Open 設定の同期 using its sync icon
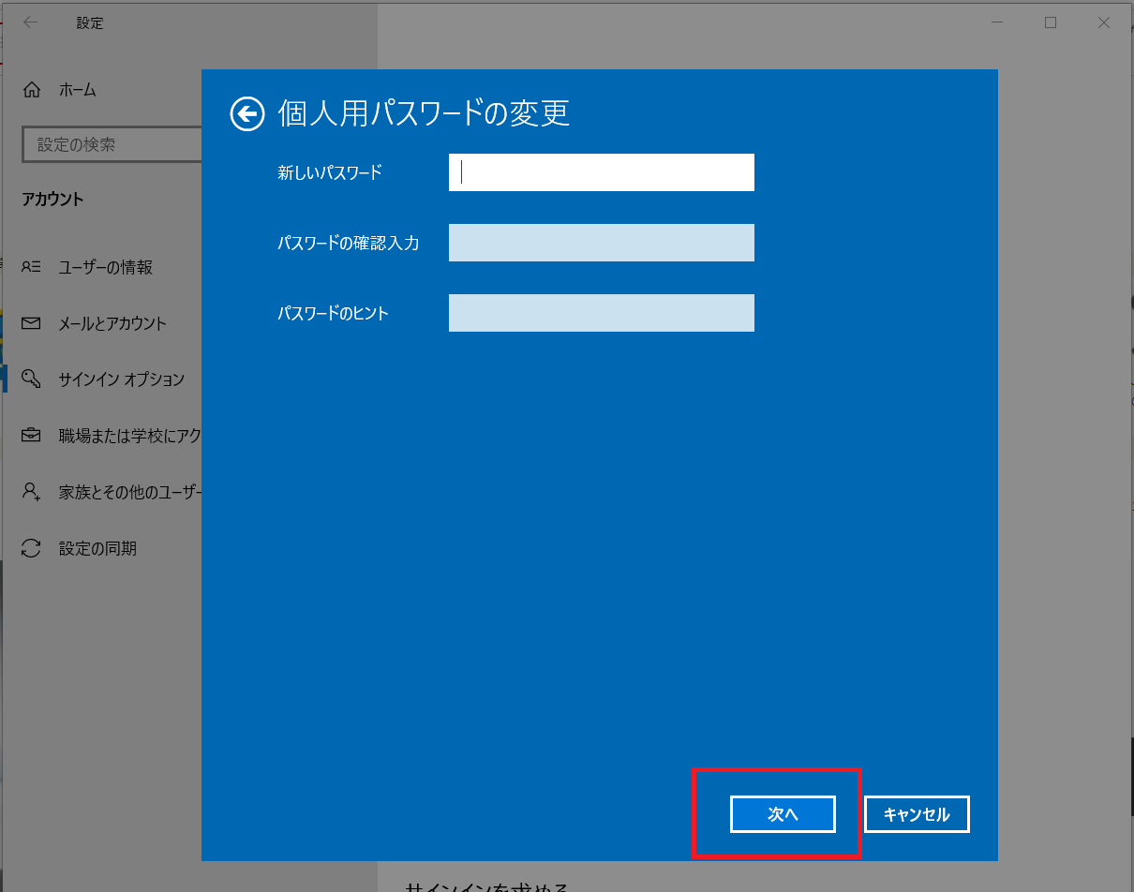 click(x=30, y=548)
